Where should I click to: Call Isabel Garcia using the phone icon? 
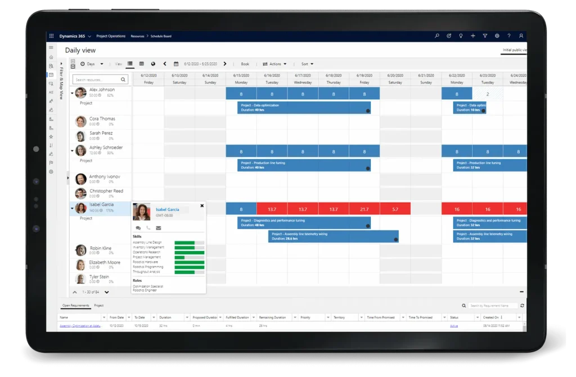click(x=148, y=228)
